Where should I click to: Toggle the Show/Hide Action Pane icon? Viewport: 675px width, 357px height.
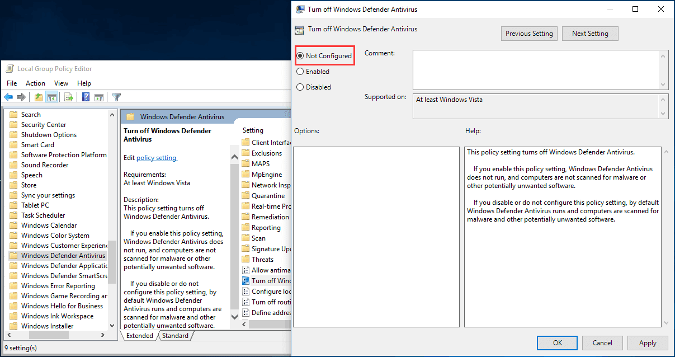pos(99,97)
